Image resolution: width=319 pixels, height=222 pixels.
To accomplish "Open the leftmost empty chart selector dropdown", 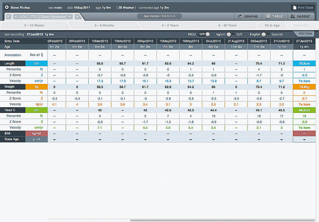I will tap(15, 17).
